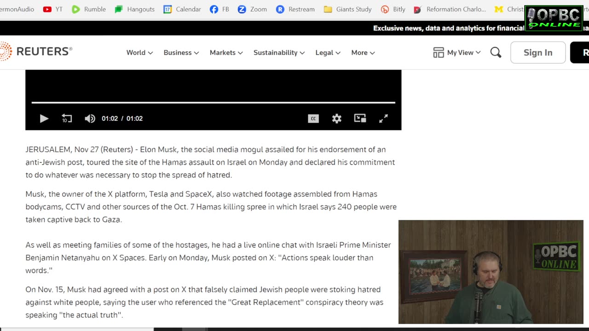Click the Reuters logo
Image resolution: width=589 pixels, height=331 pixels.
(x=36, y=51)
